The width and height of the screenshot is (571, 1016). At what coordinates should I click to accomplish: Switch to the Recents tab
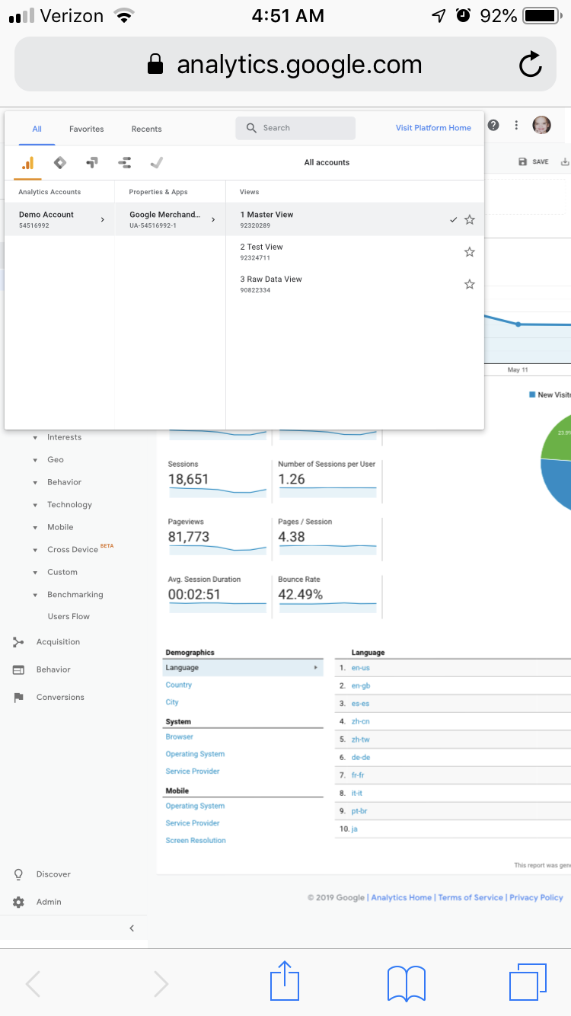146,129
